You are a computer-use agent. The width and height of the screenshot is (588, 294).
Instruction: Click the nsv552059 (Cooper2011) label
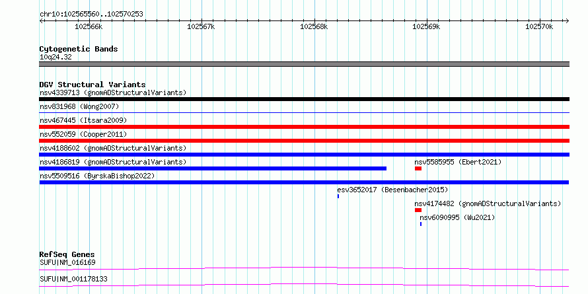83,134
